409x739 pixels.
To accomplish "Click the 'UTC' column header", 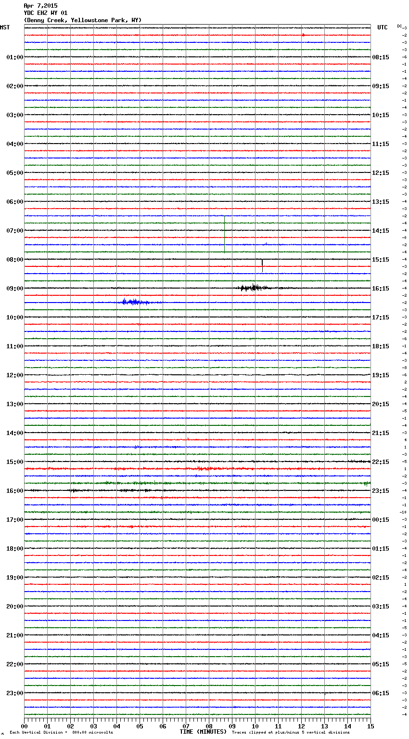I will 383,27.
